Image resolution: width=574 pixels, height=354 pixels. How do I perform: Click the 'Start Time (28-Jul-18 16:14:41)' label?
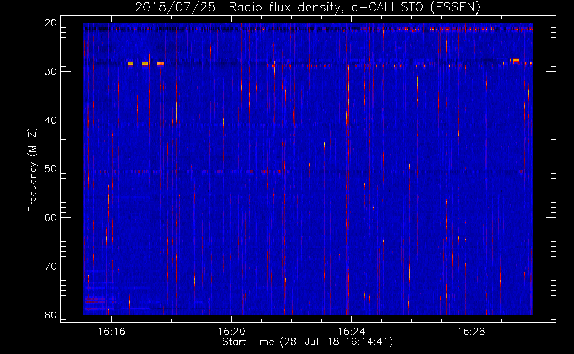pyautogui.click(x=308, y=342)
